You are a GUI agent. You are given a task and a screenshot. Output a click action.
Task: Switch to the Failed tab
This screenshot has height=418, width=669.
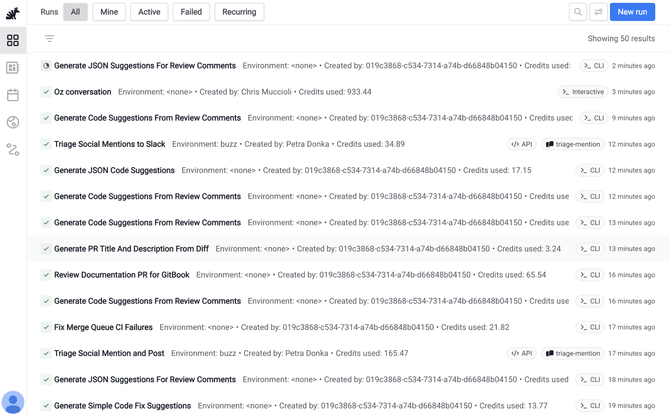[191, 12]
